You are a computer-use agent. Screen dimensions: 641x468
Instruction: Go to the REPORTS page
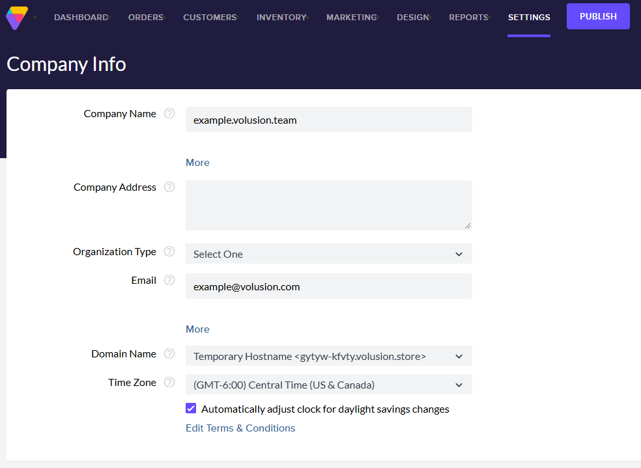pos(468,18)
